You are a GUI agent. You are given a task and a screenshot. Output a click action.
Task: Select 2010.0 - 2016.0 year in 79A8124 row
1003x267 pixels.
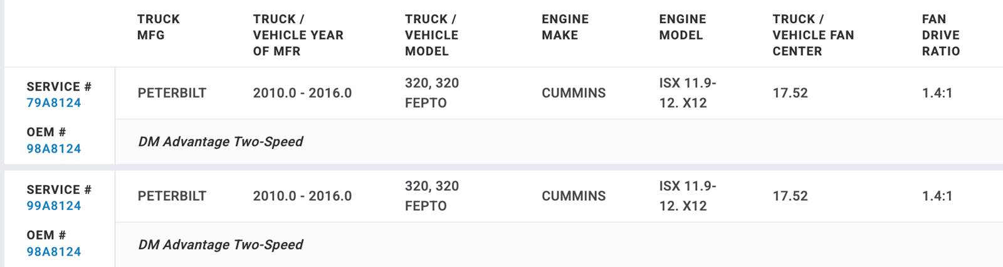point(302,93)
